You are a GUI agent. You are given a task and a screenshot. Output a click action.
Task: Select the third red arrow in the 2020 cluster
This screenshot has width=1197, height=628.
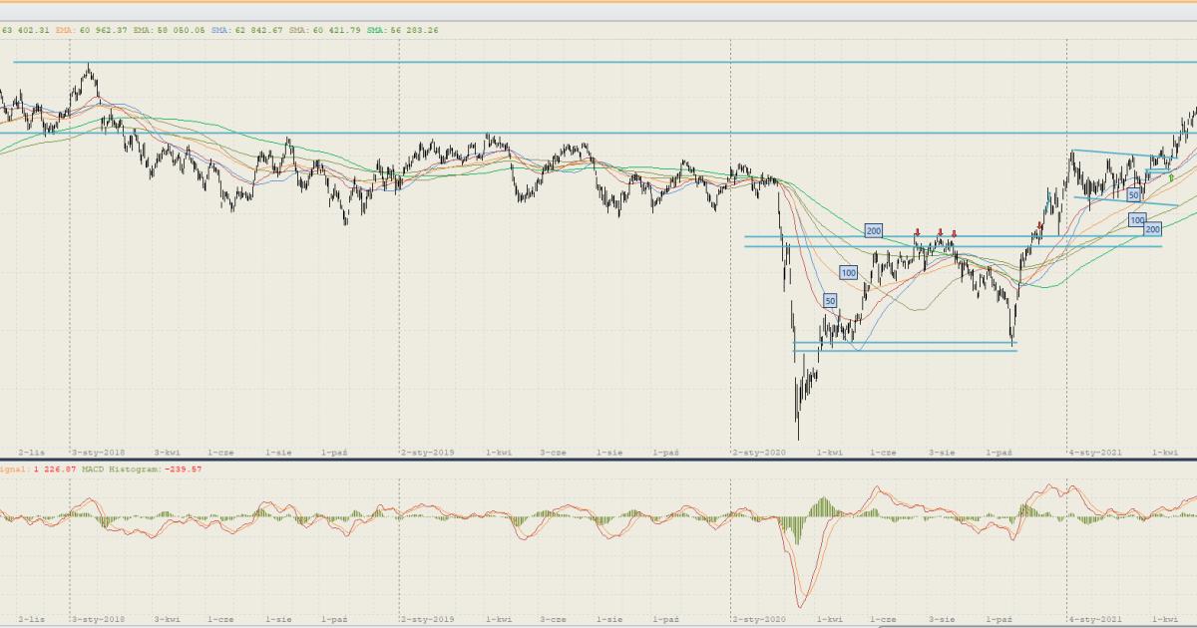point(953,233)
